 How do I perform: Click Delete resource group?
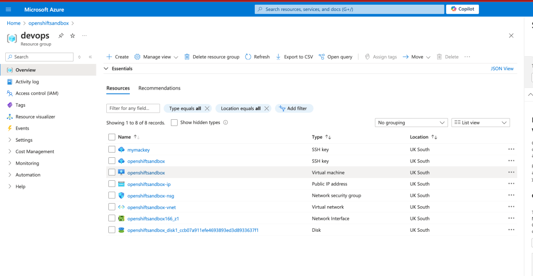tap(212, 57)
